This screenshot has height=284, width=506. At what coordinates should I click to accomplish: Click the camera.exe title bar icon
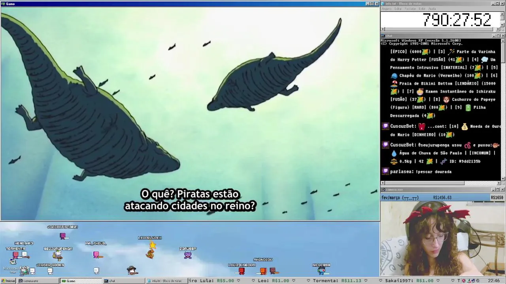[x=383, y=190]
